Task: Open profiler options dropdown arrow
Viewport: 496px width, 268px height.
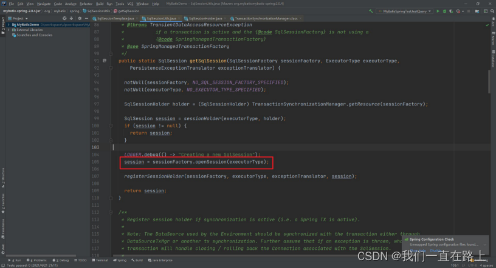Action: click(463, 12)
